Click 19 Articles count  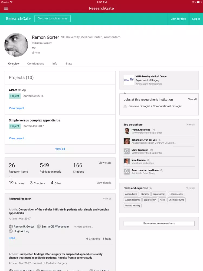pyautogui.click(x=17, y=183)
